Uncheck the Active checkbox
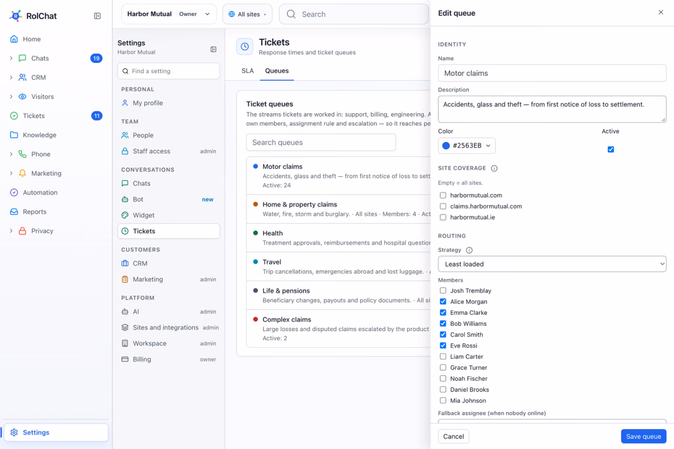The height and width of the screenshot is (449, 674). [x=611, y=149]
